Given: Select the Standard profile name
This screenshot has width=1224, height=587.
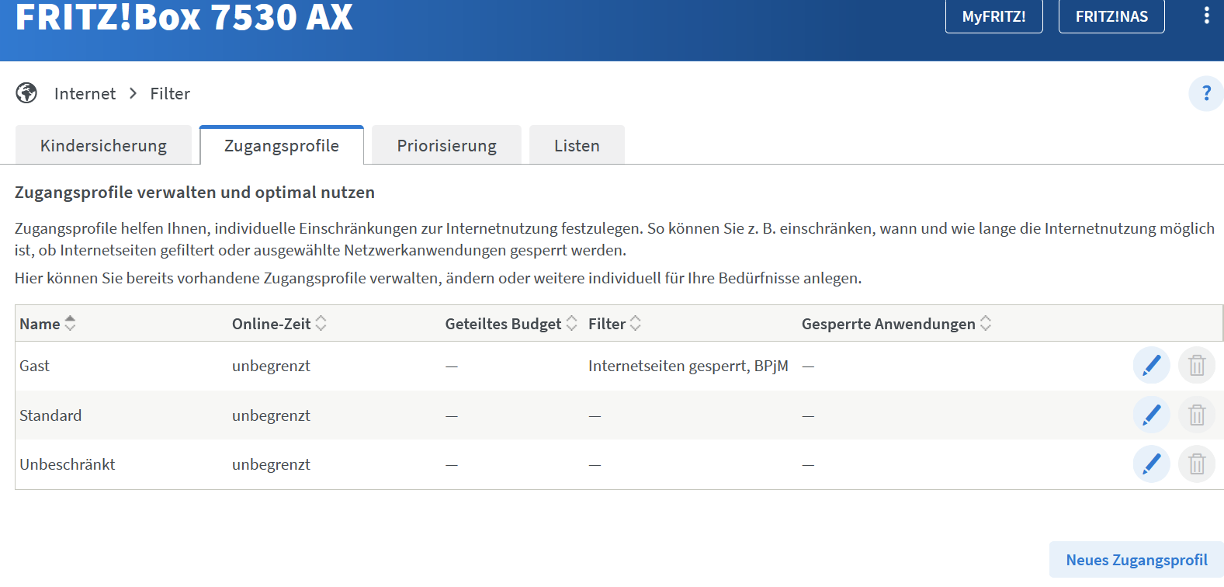Looking at the screenshot, I should pos(50,415).
